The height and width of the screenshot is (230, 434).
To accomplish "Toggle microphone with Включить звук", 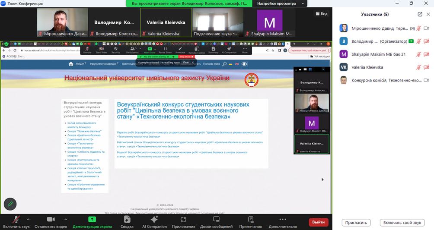I will click(16, 222).
